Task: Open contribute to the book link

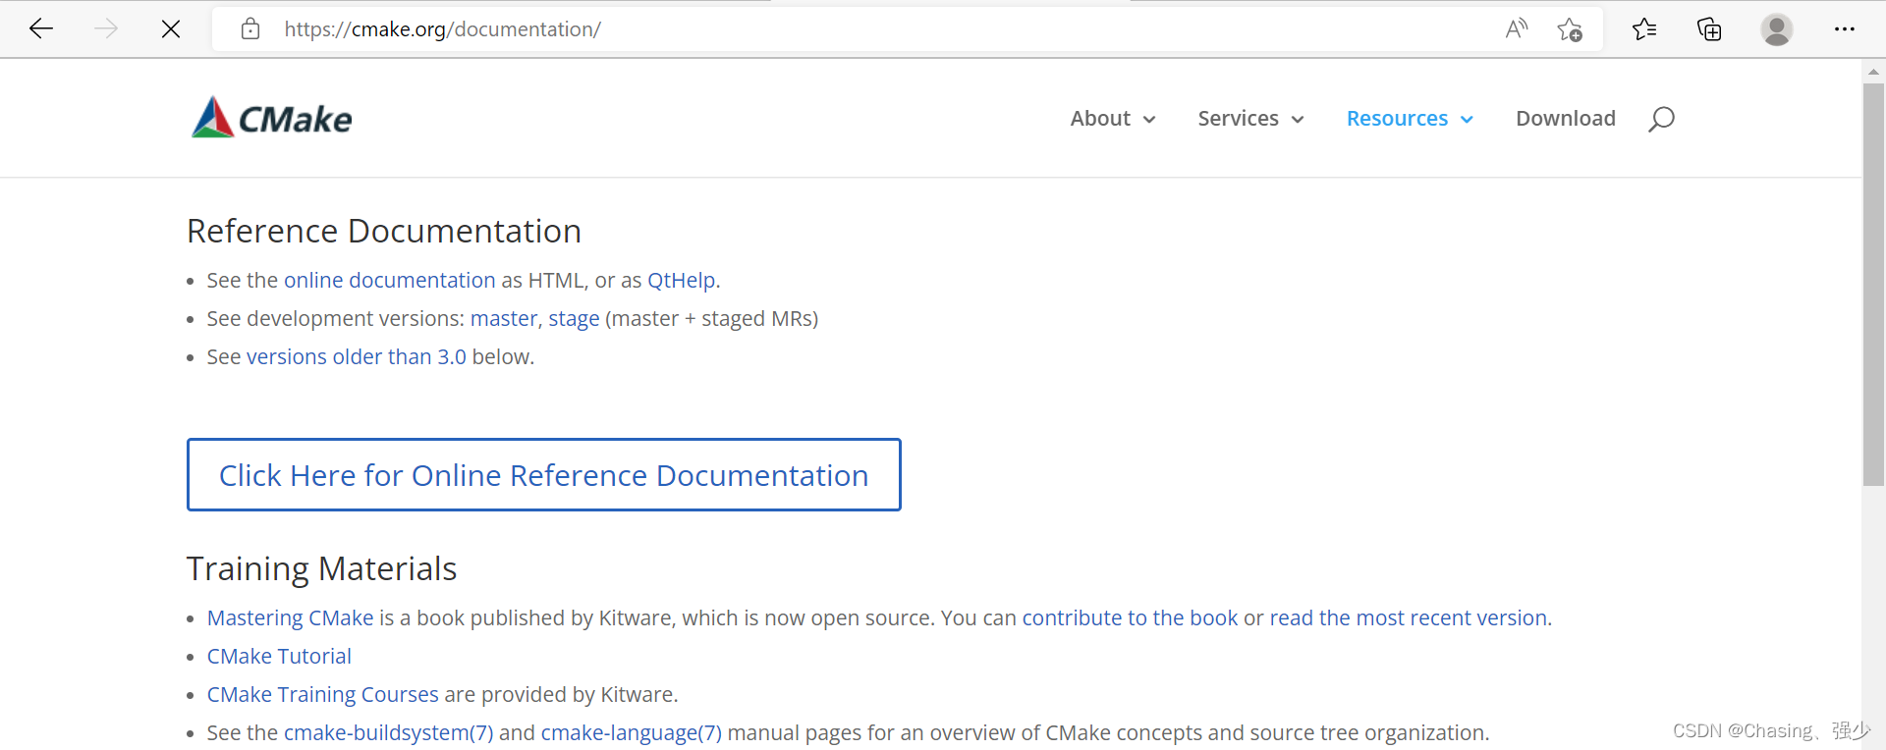Action: click(x=1130, y=618)
